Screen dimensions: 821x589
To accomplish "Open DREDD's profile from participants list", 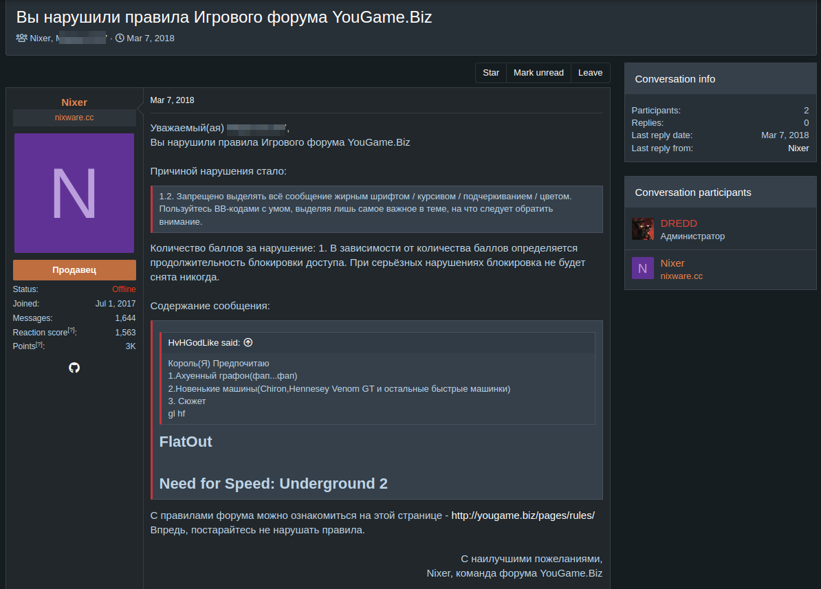I will 679,223.
